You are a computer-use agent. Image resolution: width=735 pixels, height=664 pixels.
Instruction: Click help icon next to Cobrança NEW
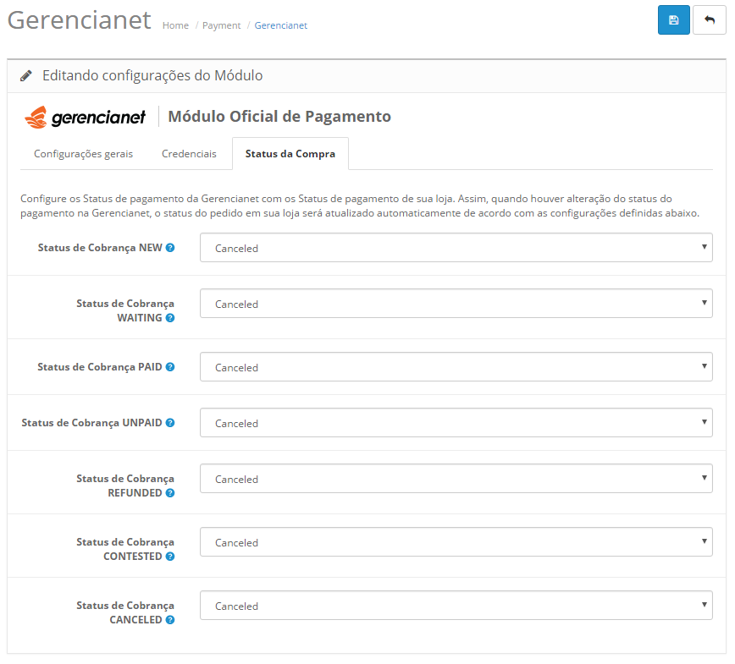click(170, 248)
